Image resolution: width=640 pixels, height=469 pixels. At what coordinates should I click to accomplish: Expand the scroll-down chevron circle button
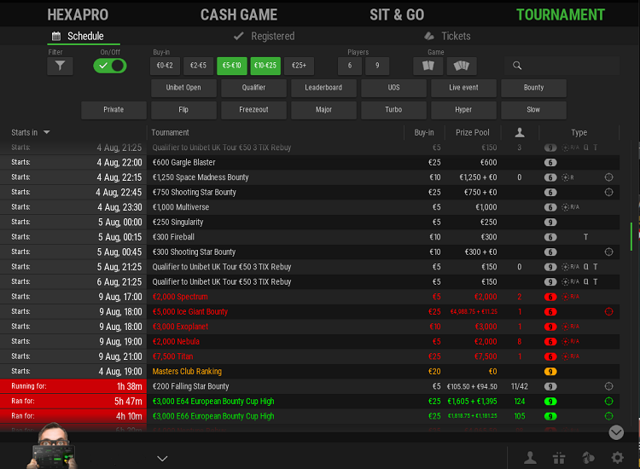pyautogui.click(x=616, y=432)
